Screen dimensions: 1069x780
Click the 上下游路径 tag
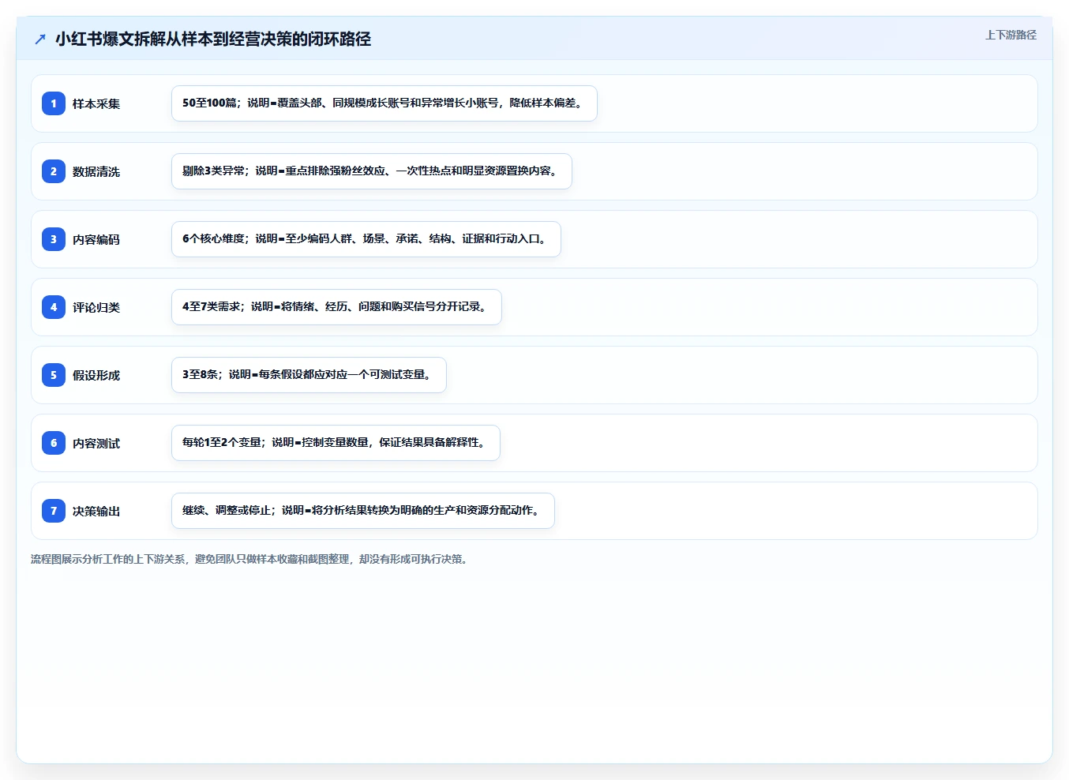1011,35
